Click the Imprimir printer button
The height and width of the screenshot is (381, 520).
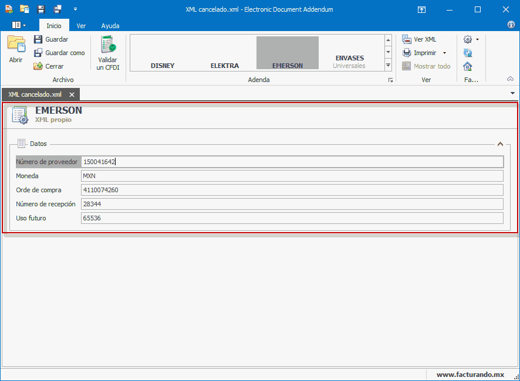420,53
